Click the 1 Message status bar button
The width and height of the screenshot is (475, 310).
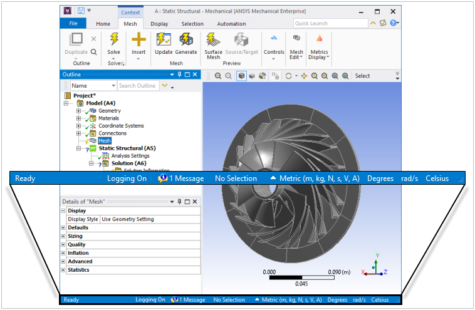point(181,178)
